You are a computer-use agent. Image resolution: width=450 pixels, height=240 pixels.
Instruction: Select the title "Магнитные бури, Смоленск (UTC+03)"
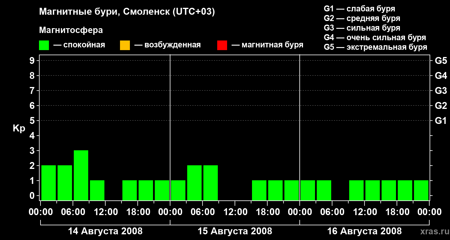(x=127, y=12)
